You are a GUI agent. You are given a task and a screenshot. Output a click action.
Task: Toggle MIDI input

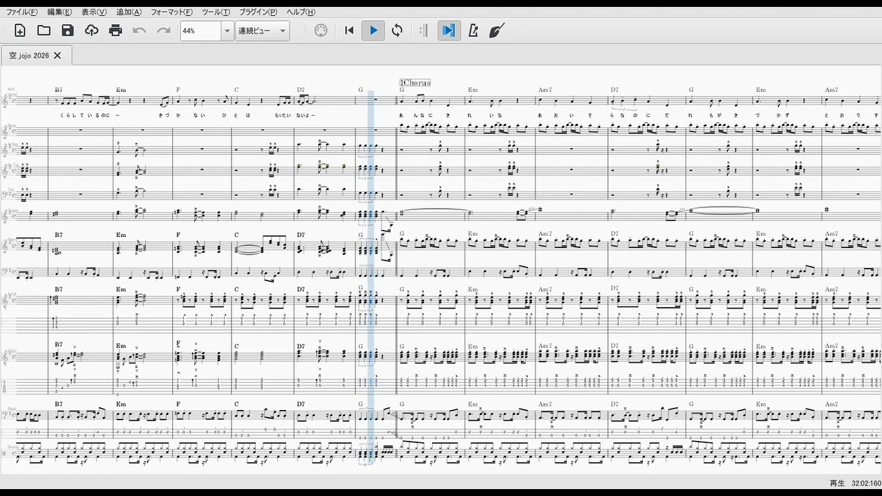point(321,30)
